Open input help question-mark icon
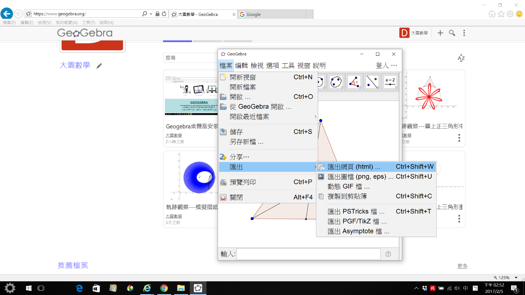Screen dimensions: 525x295 388,254
